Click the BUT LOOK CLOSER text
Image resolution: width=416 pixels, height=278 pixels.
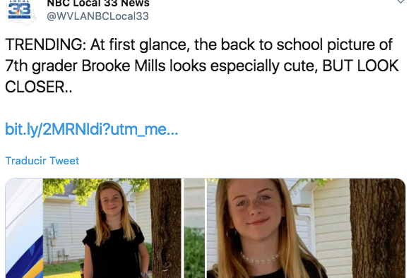point(201,76)
